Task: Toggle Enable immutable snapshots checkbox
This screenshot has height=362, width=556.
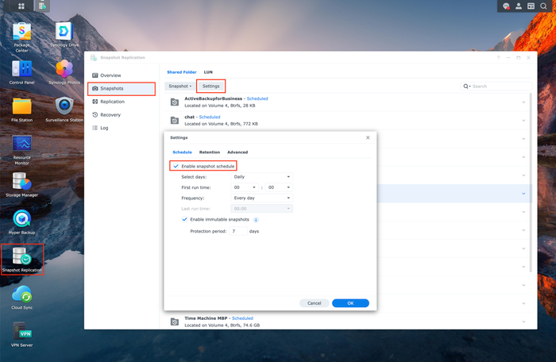Action: 184,219
